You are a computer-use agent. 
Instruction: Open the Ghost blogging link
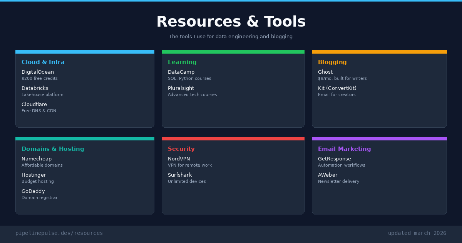click(x=325, y=72)
